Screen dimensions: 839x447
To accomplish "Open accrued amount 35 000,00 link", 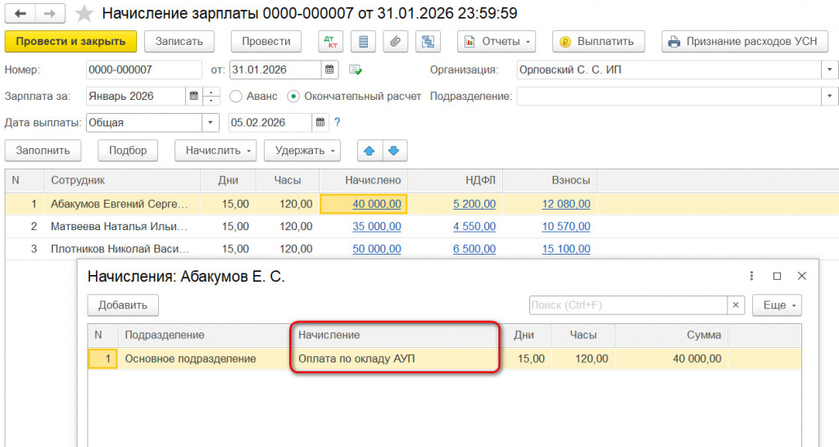I will 377,226.
